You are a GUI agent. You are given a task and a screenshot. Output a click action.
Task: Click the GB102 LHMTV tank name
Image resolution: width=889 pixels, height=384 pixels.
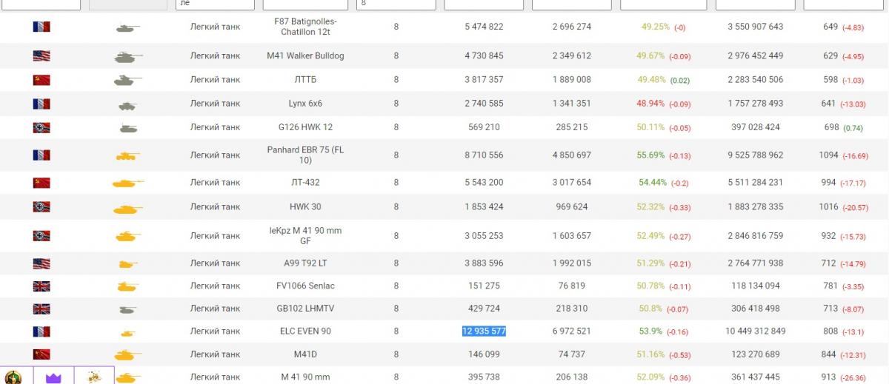305,309
